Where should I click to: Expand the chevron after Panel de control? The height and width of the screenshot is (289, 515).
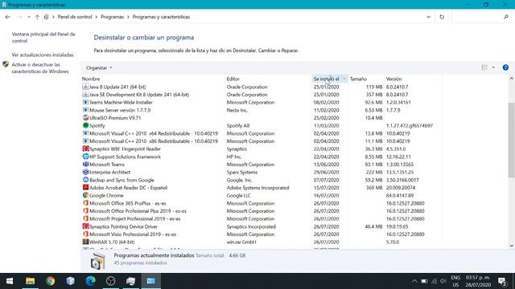pos(97,17)
